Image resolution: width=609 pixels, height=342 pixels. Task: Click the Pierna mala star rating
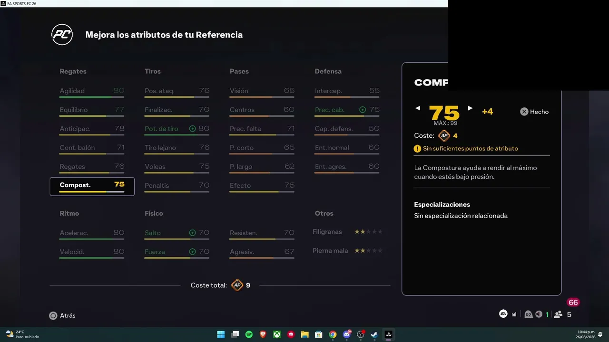pyautogui.click(x=368, y=250)
